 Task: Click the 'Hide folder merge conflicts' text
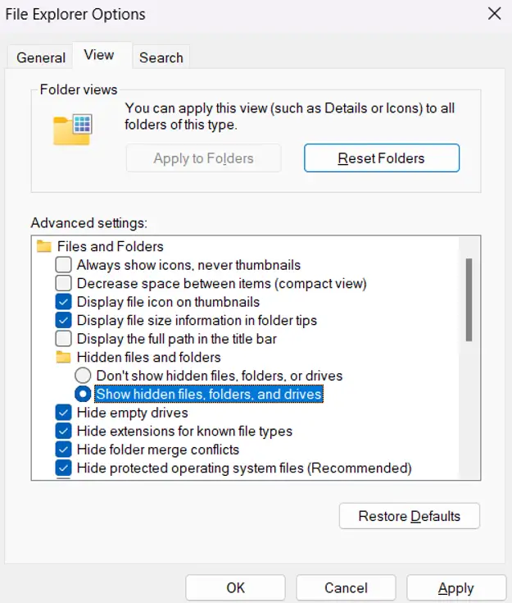pyautogui.click(x=158, y=450)
